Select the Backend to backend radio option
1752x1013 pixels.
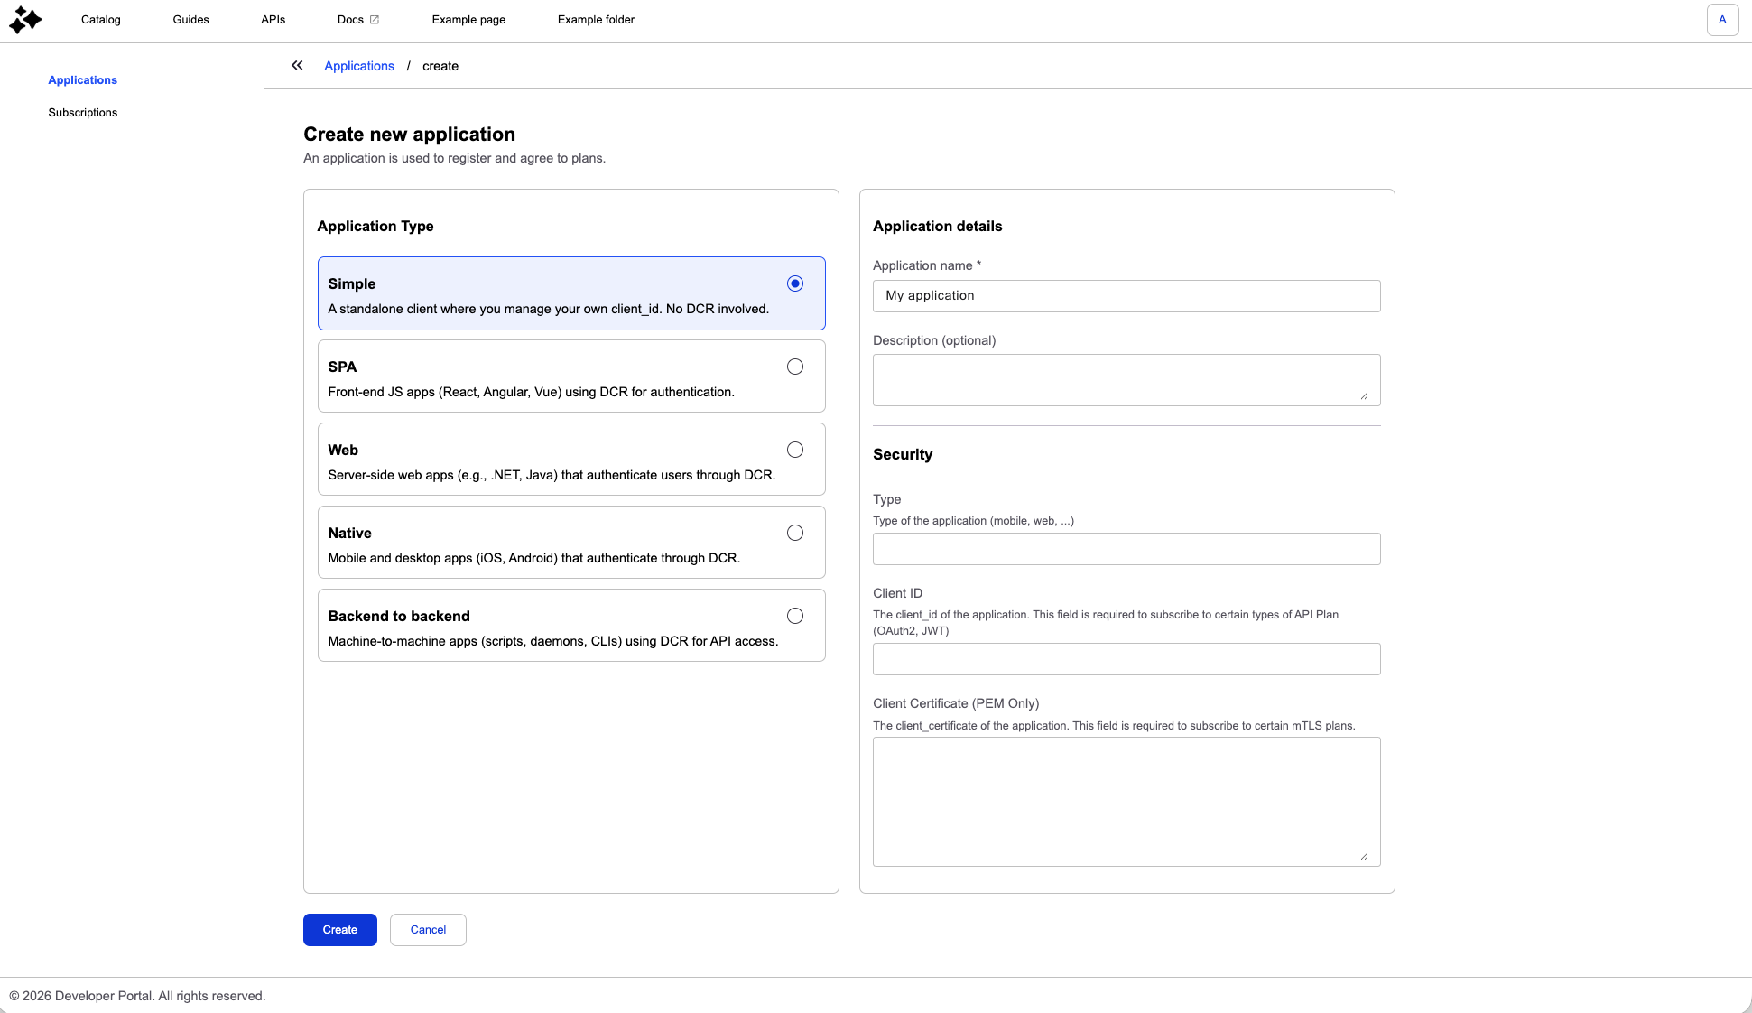point(794,616)
